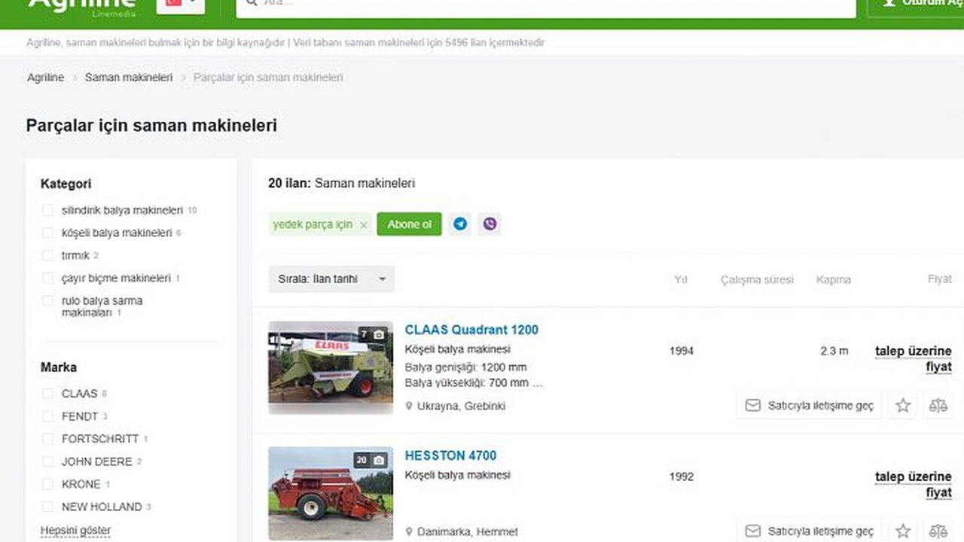Add HESSTON 4700 listing to favorites star
Viewport: 964px width, 542px height.
tap(903, 531)
